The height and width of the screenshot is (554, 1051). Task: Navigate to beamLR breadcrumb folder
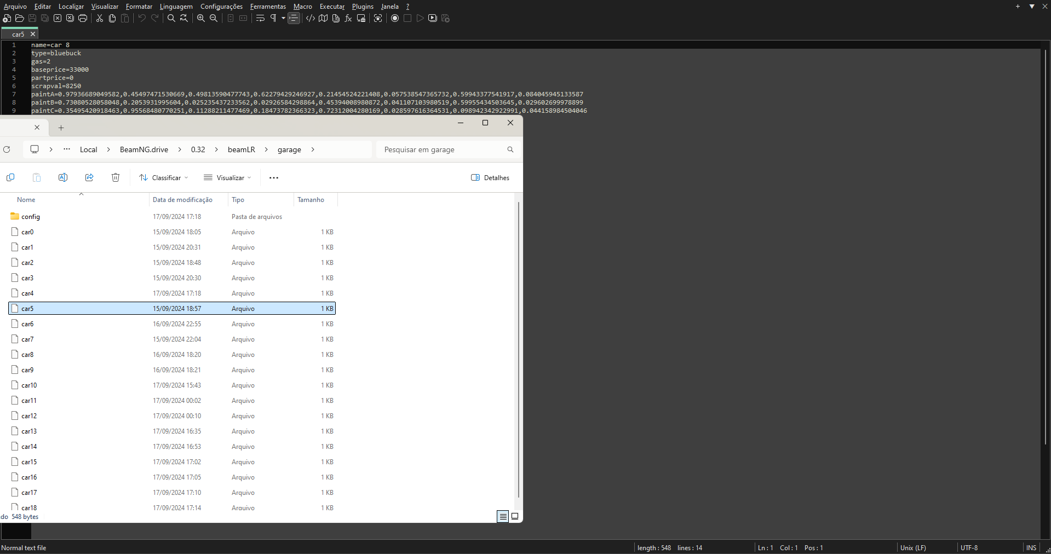242,149
